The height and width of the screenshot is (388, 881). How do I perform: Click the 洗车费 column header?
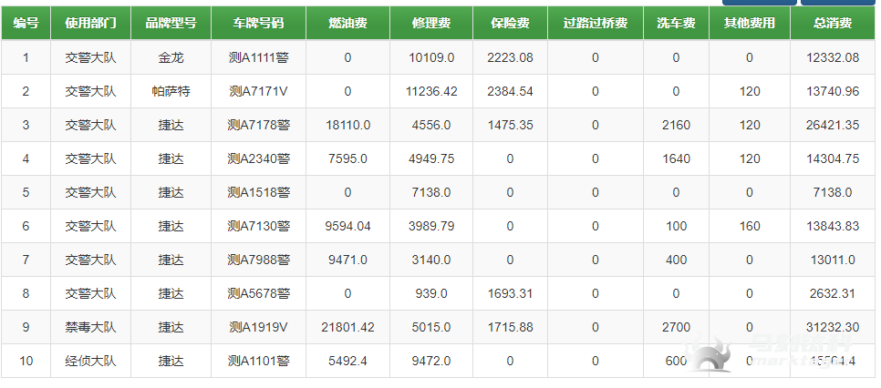point(676,23)
